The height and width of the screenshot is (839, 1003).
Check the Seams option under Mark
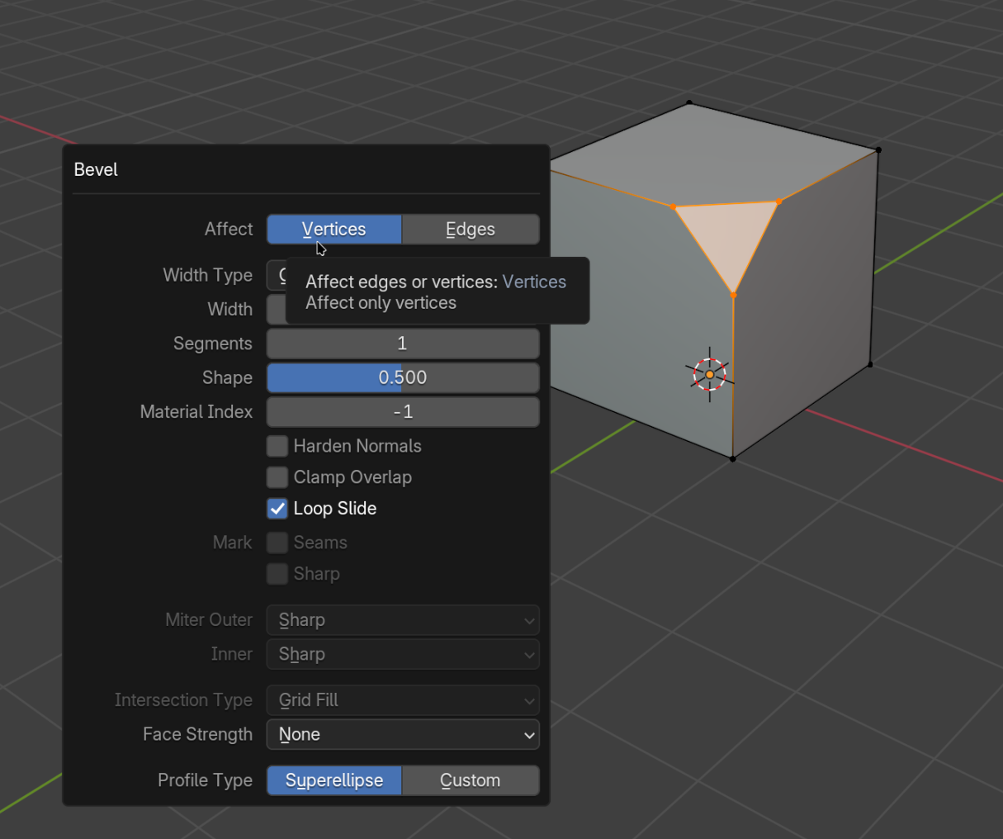click(277, 543)
